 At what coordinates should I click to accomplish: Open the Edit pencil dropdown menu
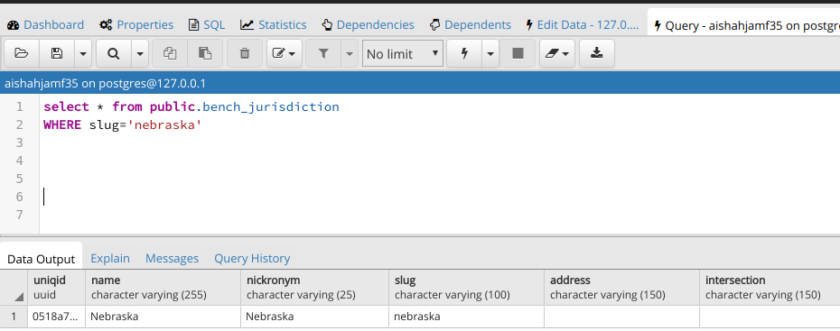pos(285,53)
